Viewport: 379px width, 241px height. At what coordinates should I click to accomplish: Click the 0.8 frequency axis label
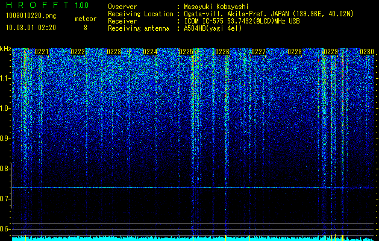[x=5, y=169]
